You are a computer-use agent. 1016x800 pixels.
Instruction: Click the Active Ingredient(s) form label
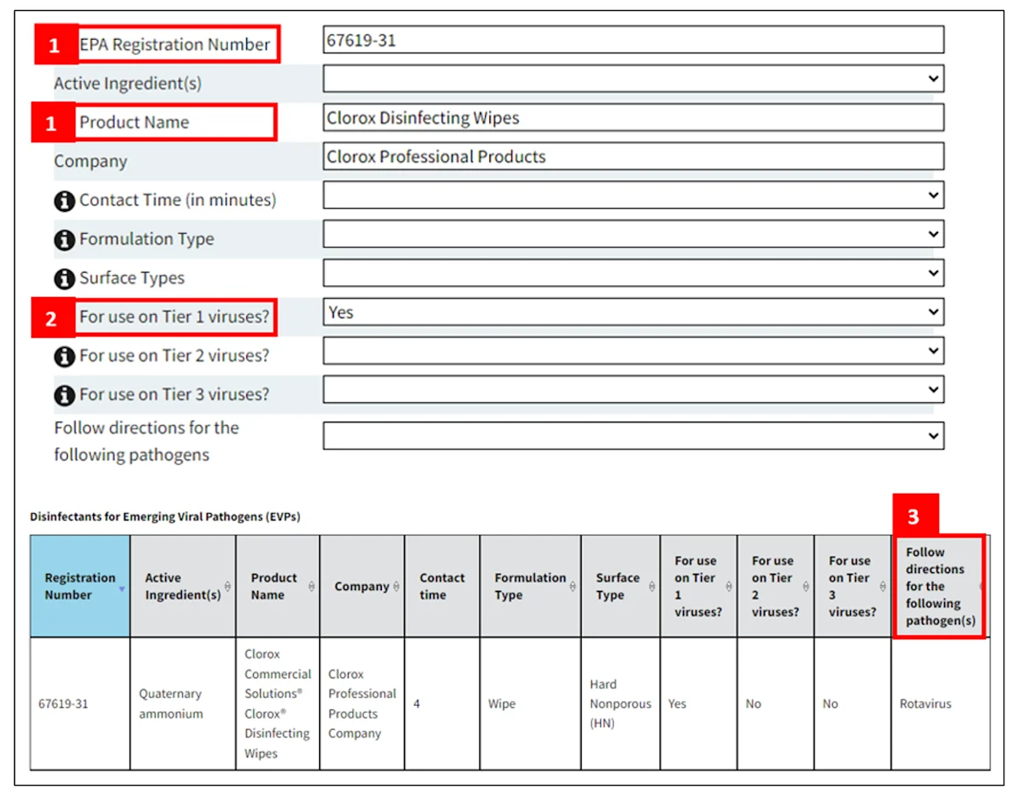click(128, 84)
